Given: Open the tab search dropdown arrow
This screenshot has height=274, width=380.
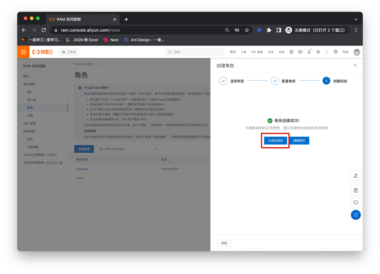Looking at the screenshot, I should tap(356, 19).
